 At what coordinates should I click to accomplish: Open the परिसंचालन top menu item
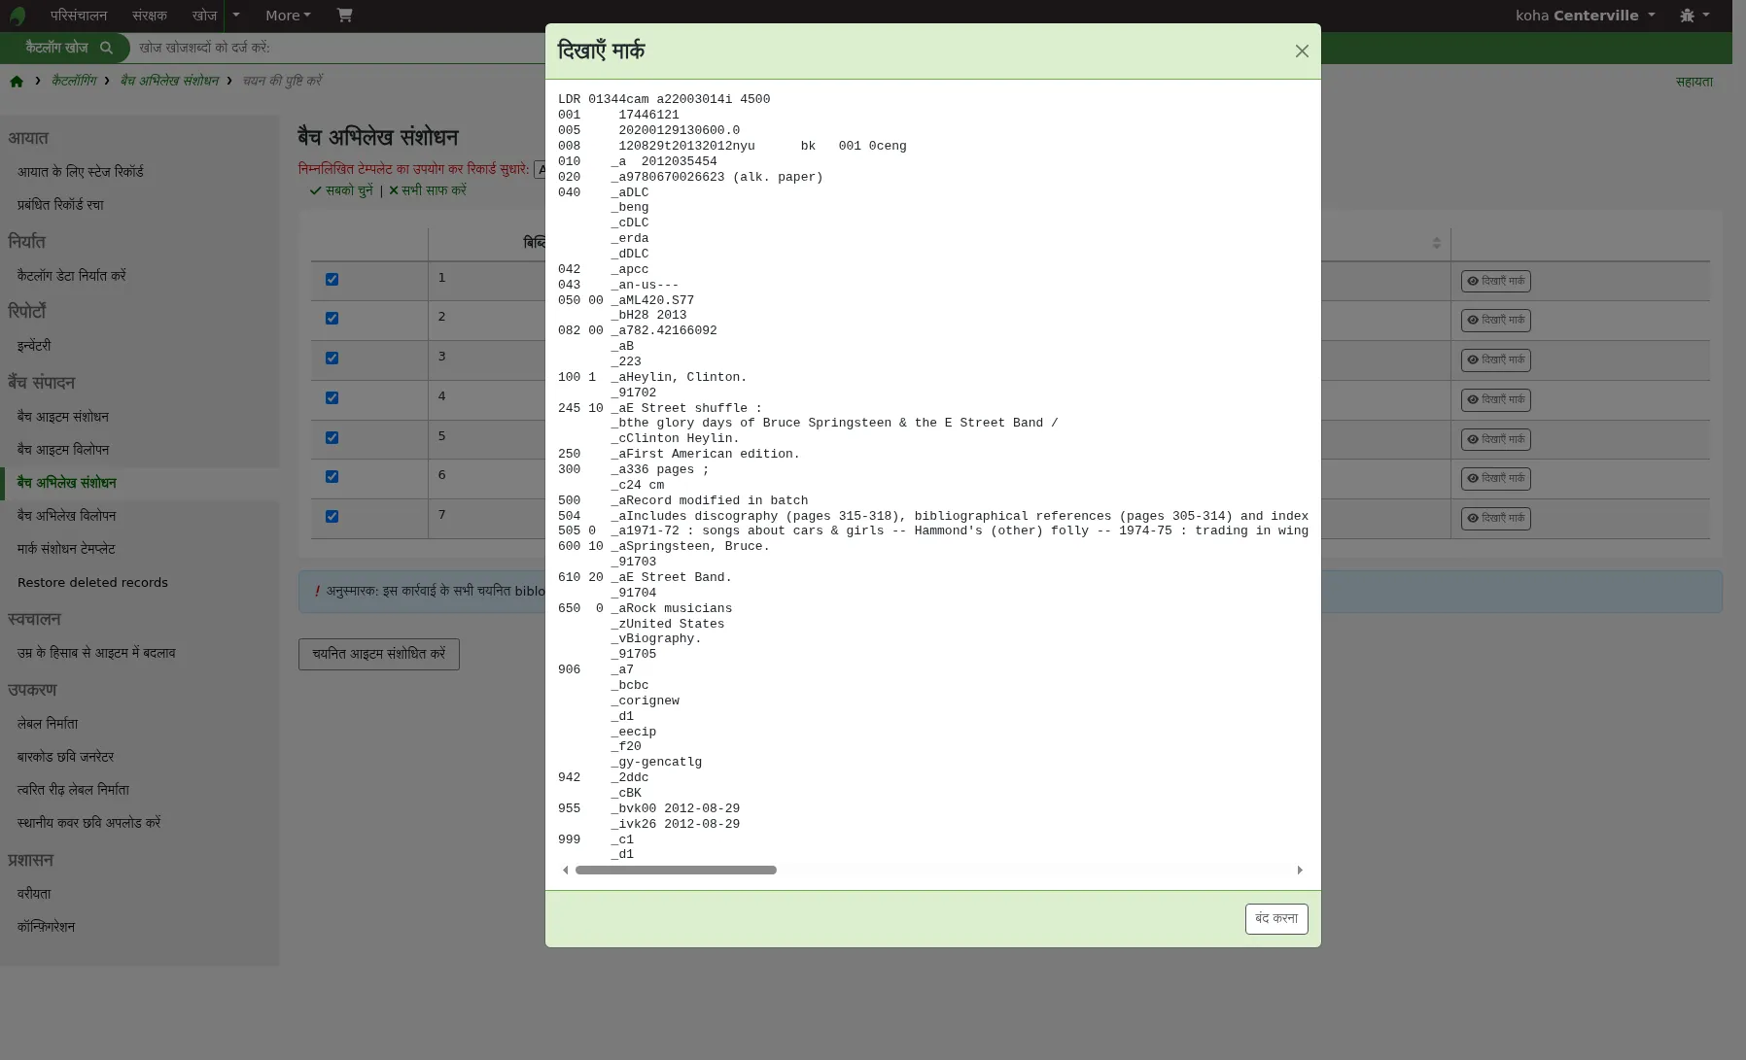(79, 16)
